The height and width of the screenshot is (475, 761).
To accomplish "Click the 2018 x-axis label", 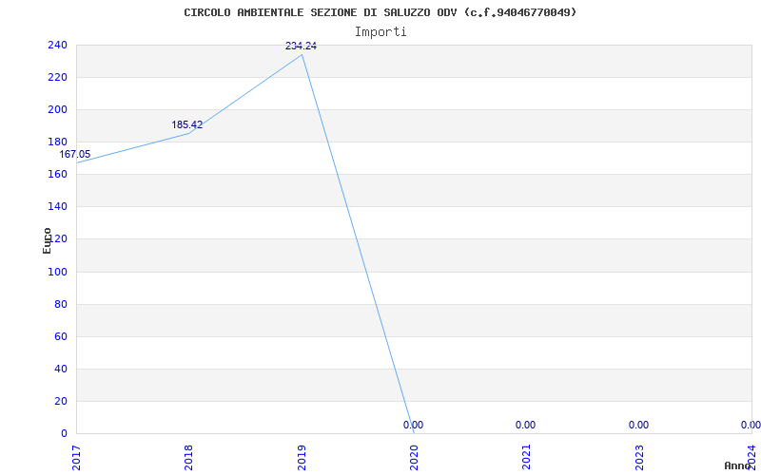I will point(188,458).
